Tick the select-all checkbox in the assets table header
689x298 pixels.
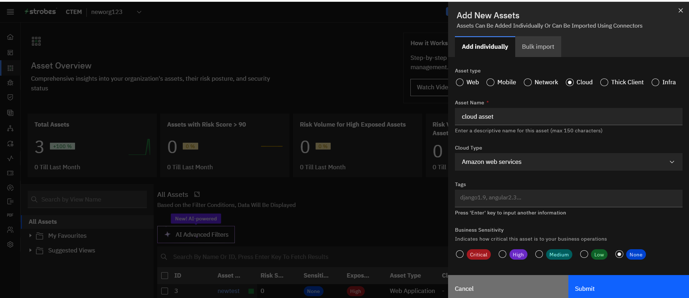(x=165, y=275)
